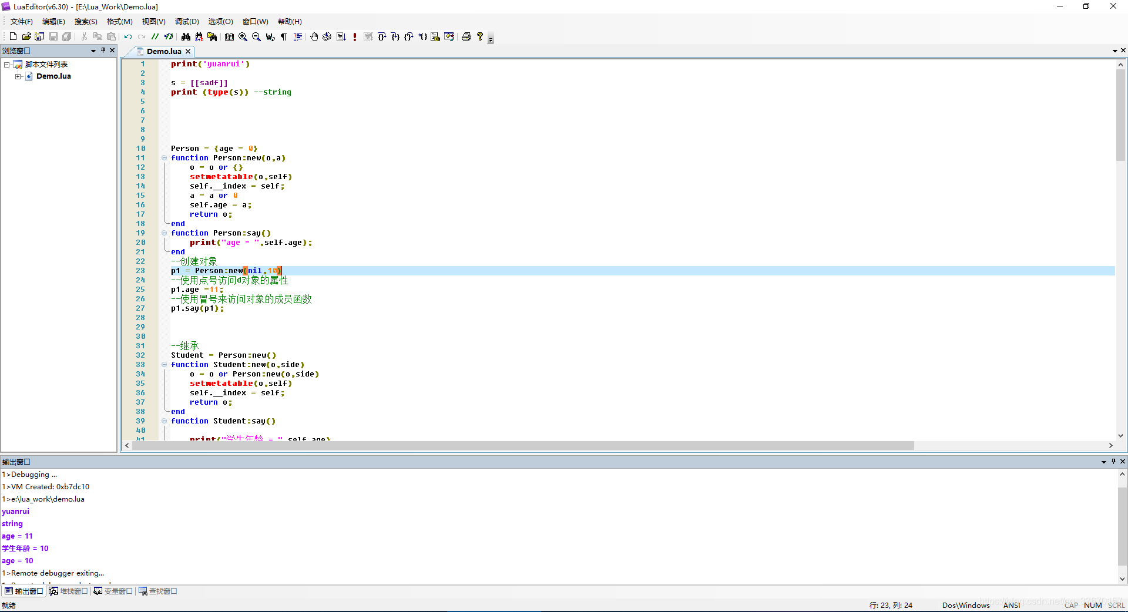Collapse the Person:say function fold

coord(164,233)
